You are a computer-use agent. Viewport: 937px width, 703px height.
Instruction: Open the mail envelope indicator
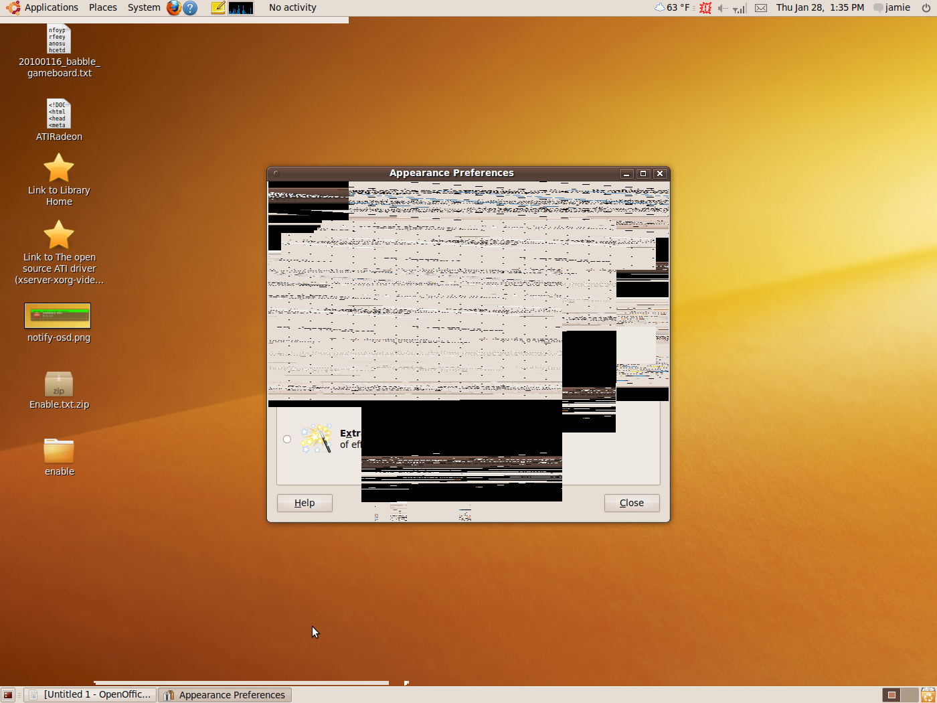point(761,8)
